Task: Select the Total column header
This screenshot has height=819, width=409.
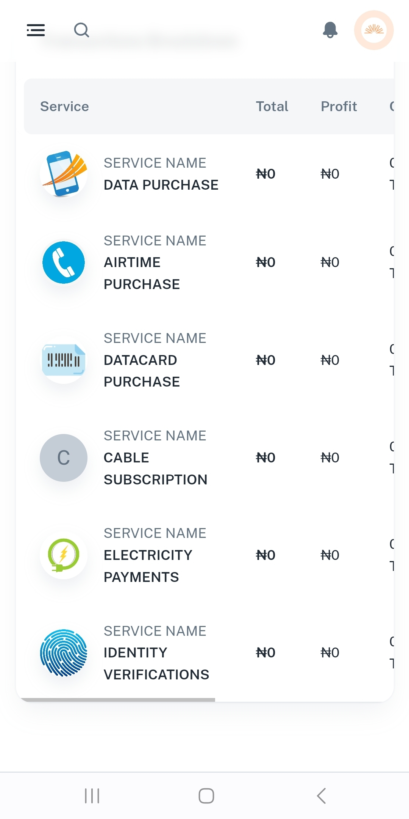Action: [x=272, y=107]
